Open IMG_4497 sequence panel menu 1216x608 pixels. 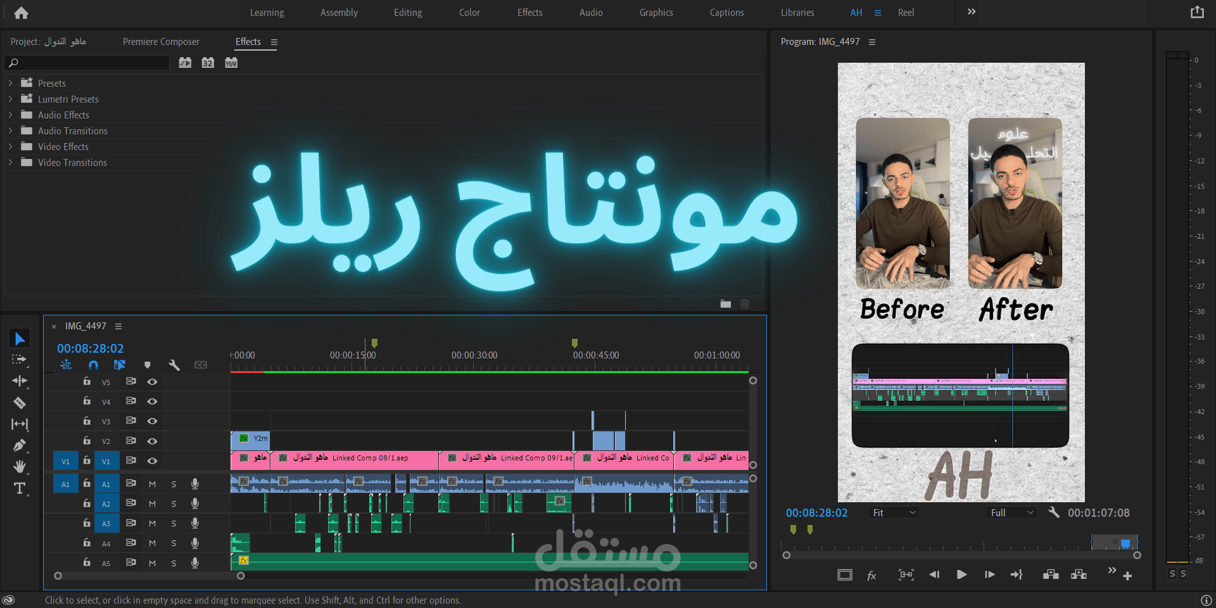(x=118, y=326)
